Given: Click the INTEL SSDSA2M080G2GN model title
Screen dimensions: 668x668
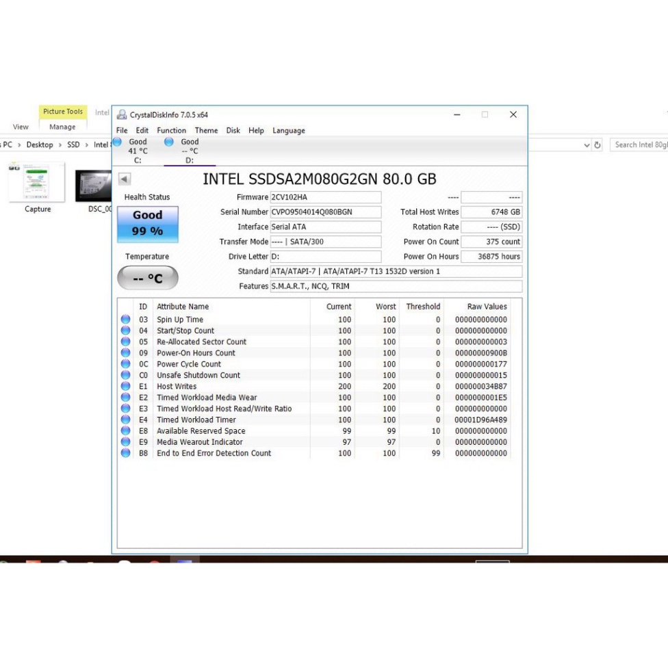Looking at the screenshot, I should (x=320, y=179).
